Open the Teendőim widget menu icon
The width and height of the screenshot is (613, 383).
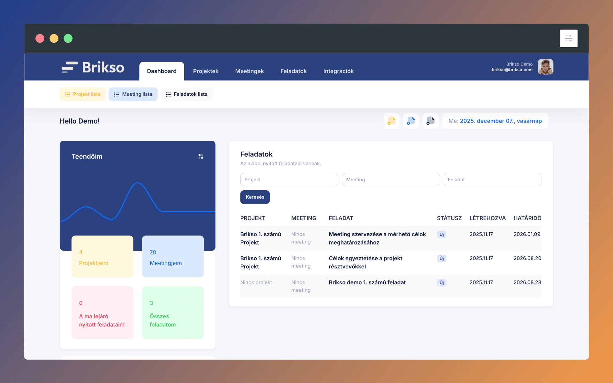click(x=201, y=156)
